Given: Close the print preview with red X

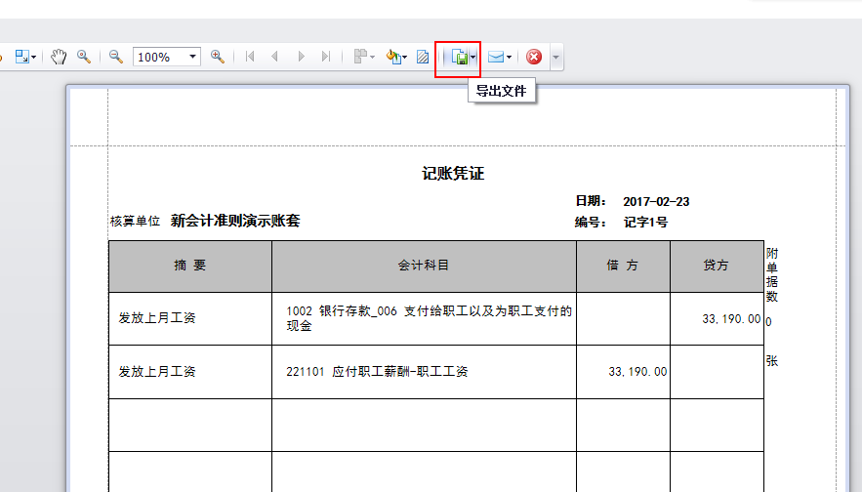Looking at the screenshot, I should pyautogui.click(x=534, y=58).
